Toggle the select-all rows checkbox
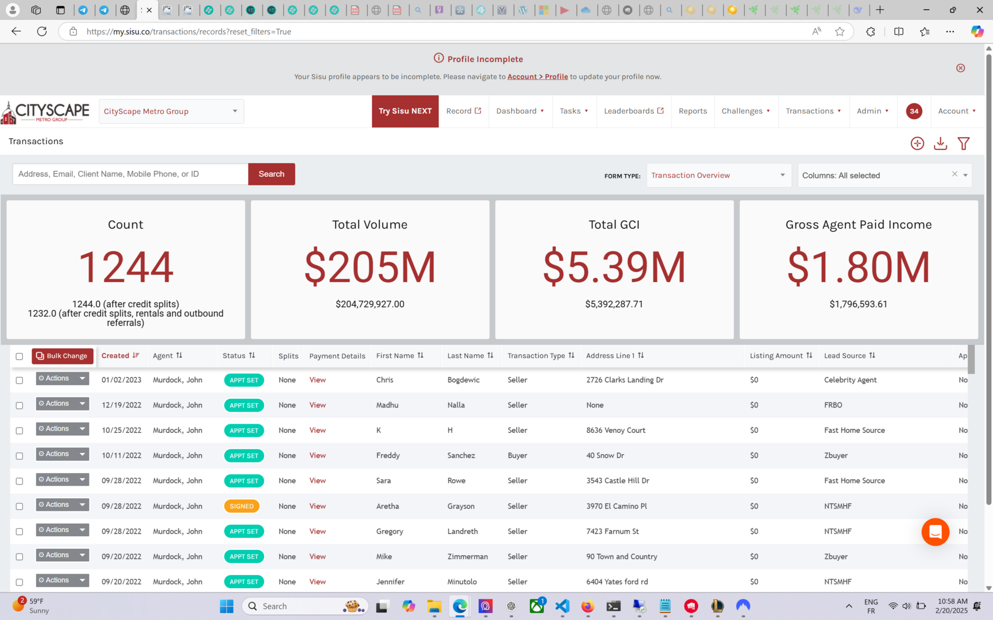993x620 pixels. (20, 356)
